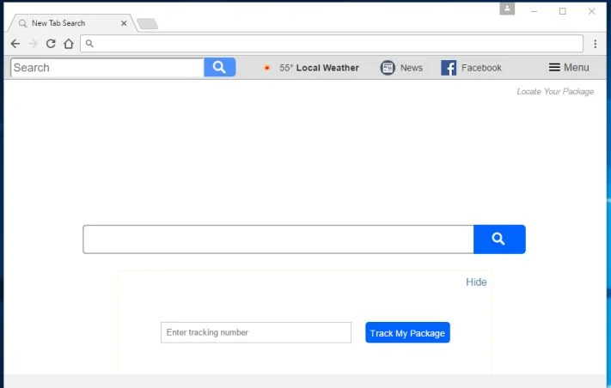Click the large center search field
This screenshot has height=388, width=611.
coord(278,239)
